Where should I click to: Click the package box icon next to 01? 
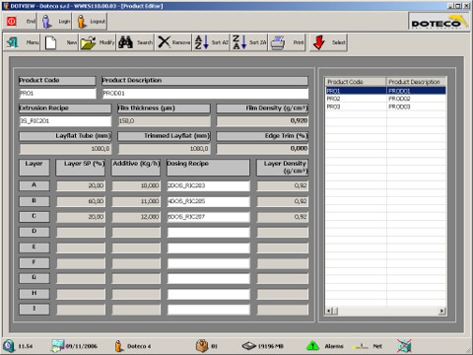[x=202, y=346]
